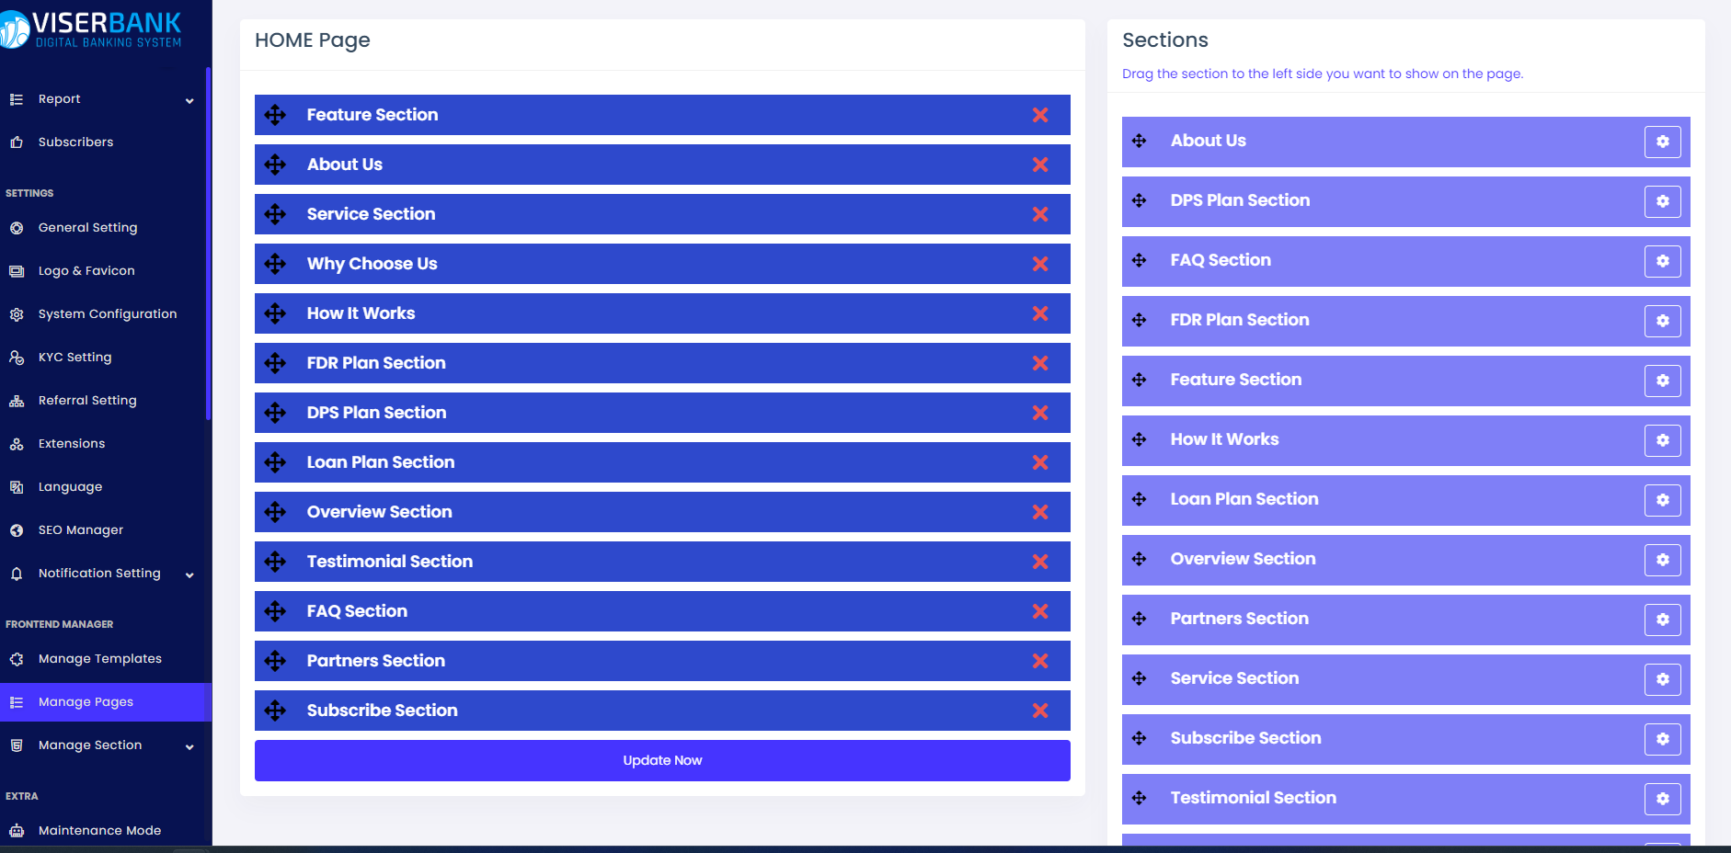This screenshot has height=853, width=1731.
Task: Go to General Setting
Action: coord(87,228)
